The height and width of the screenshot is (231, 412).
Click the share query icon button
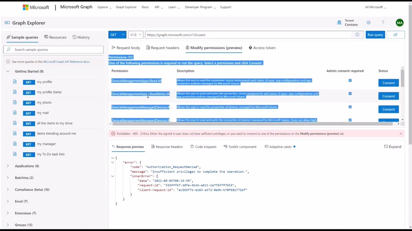pyautogui.click(x=395, y=35)
